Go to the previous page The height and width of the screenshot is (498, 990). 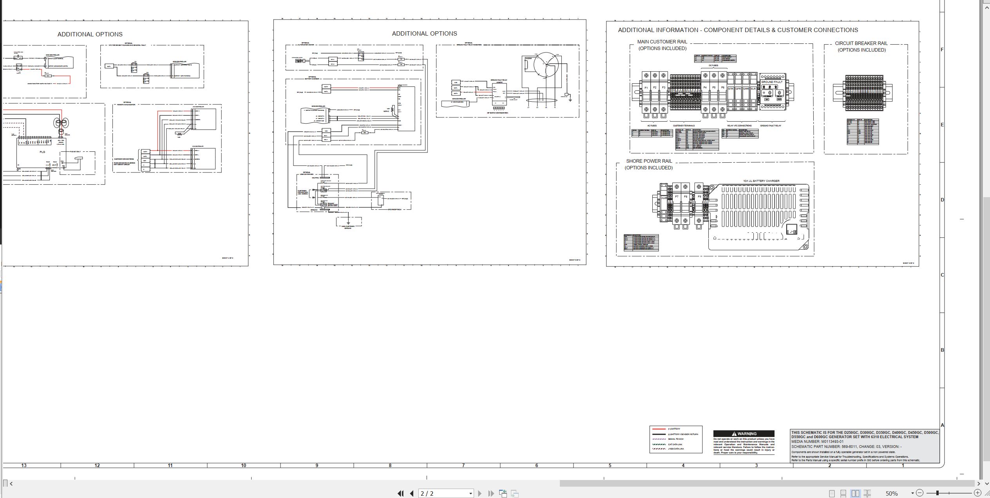tap(412, 494)
